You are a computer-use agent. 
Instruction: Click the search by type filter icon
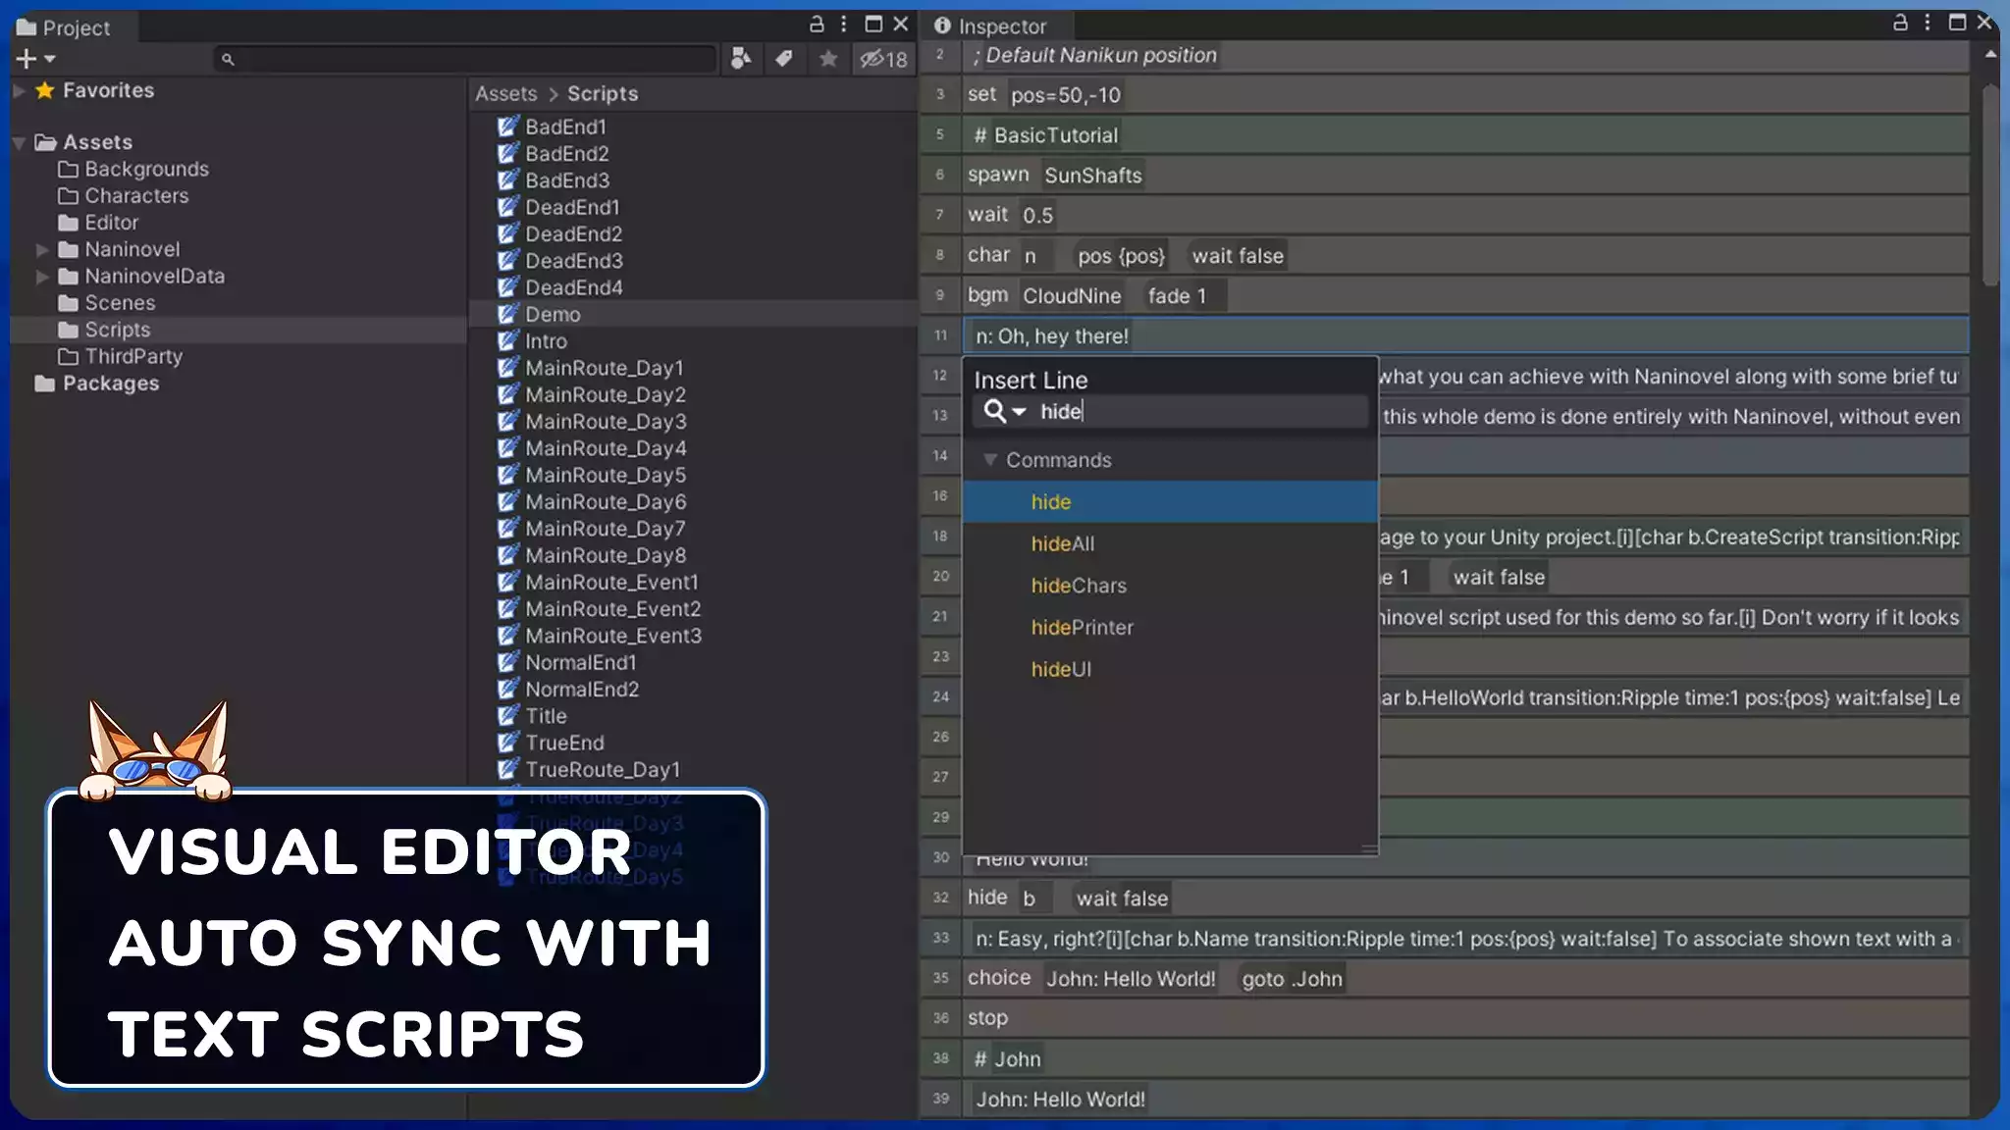(x=741, y=59)
